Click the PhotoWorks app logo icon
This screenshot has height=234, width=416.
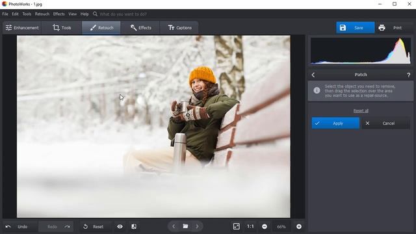tap(5, 4)
